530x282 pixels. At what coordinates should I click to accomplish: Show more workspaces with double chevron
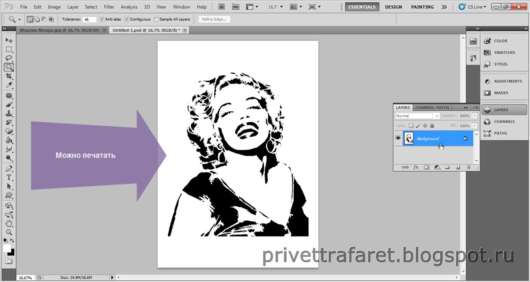[444, 7]
